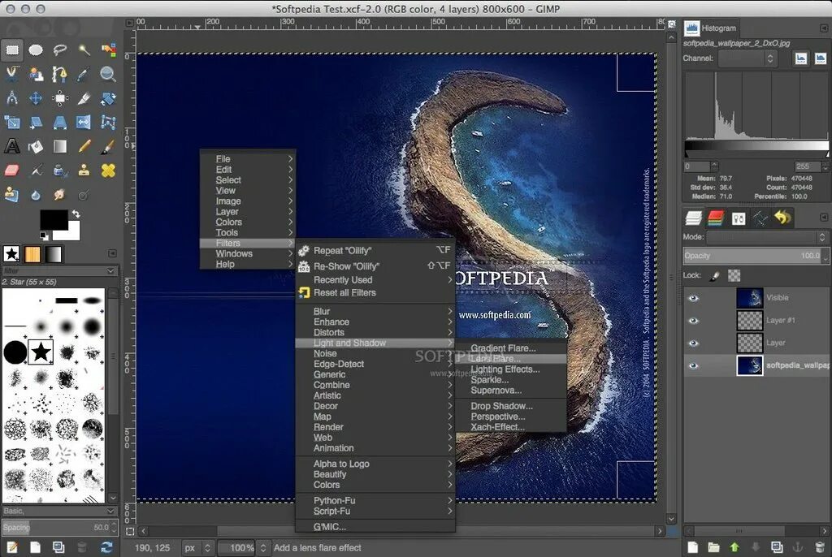
Task: Open the layer Mode dropdown
Action: pyautogui.click(x=766, y=237)
